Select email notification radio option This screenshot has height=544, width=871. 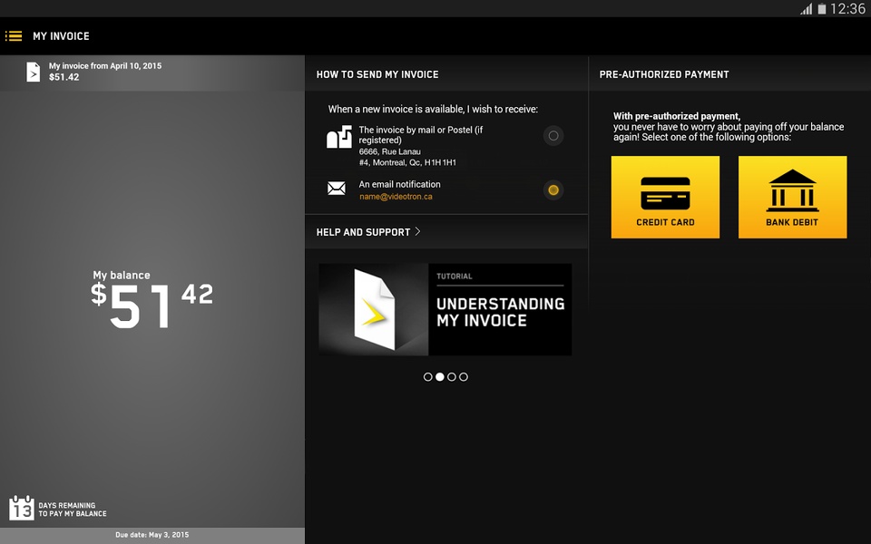(553, 189)
